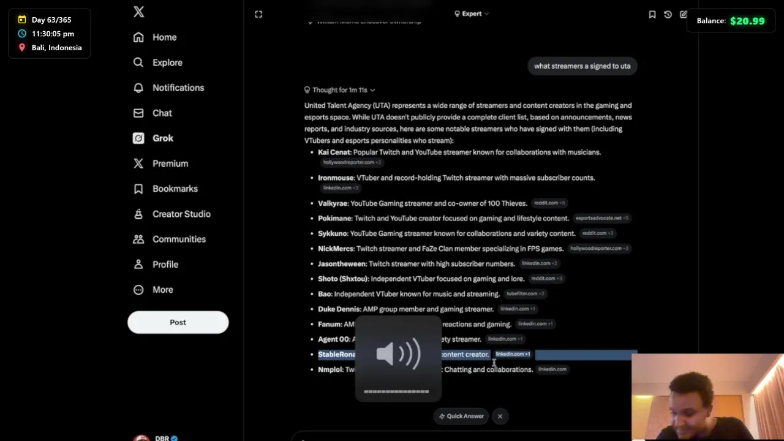Open linkedin.com source beside Jasontheween
Viewport: 784px width, 441px height.
[x=539, y=263]
